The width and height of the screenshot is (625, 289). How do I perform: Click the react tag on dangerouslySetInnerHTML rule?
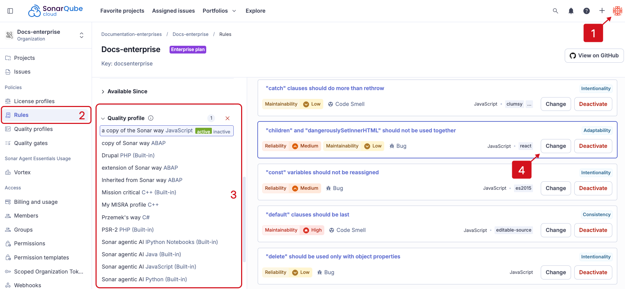tap(526, 146)
